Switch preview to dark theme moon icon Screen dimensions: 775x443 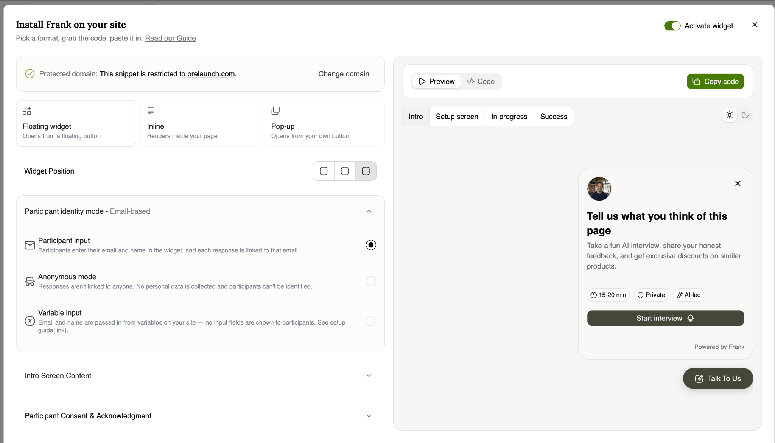(x=745, y=115)
